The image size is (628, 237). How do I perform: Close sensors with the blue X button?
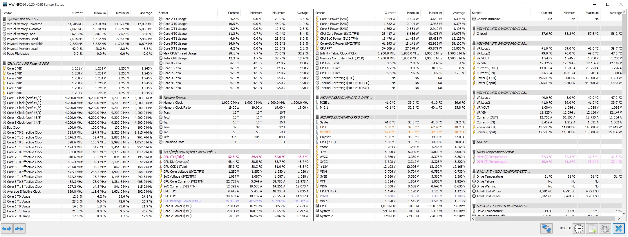618,229
